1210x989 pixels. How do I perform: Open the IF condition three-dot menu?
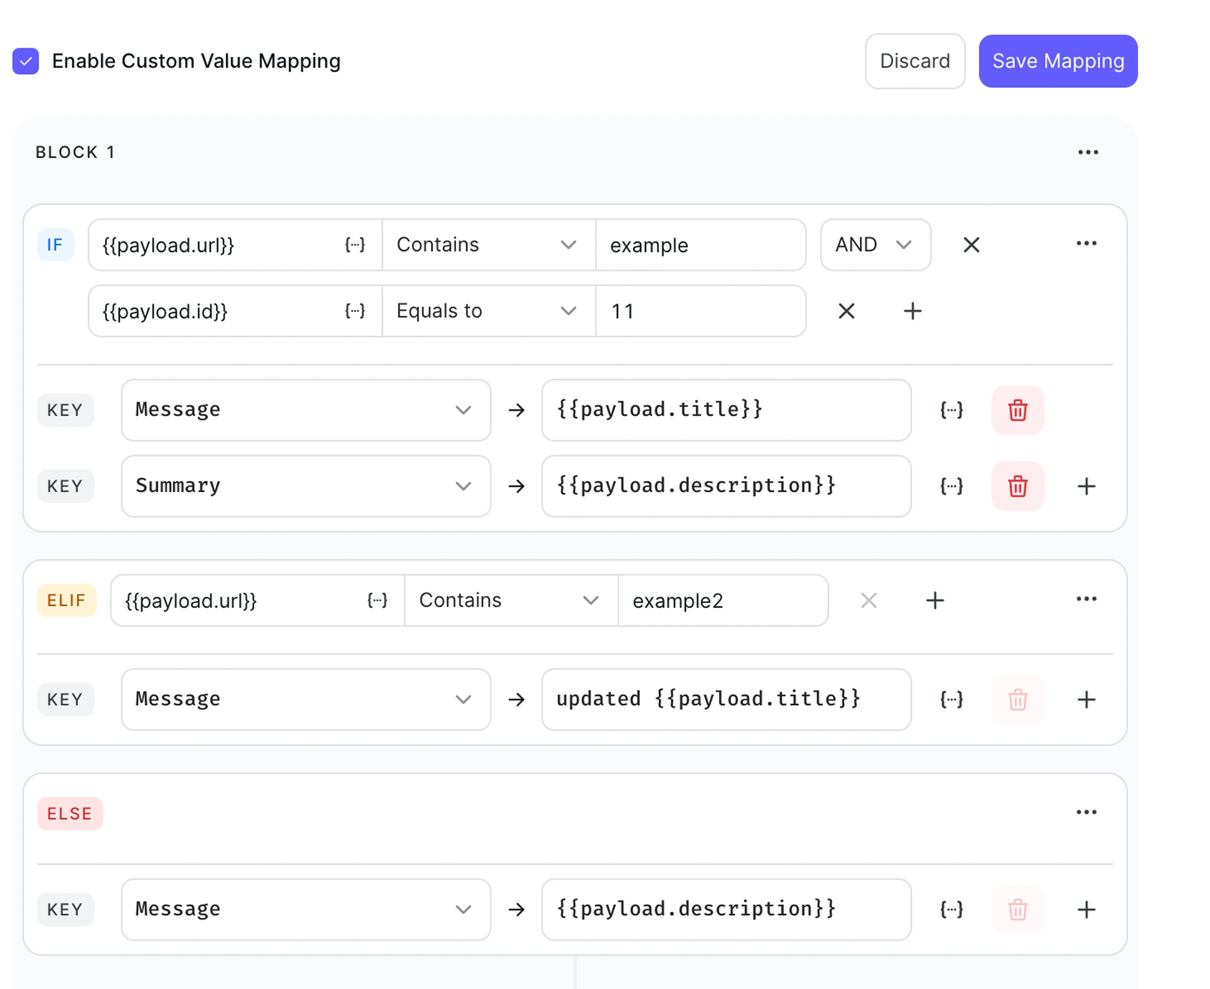1086,244
